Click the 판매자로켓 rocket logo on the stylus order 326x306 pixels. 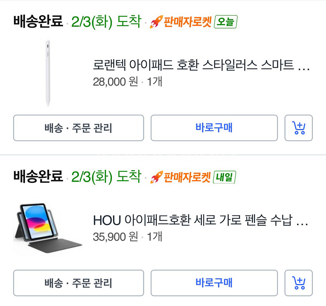click(156, 21)
